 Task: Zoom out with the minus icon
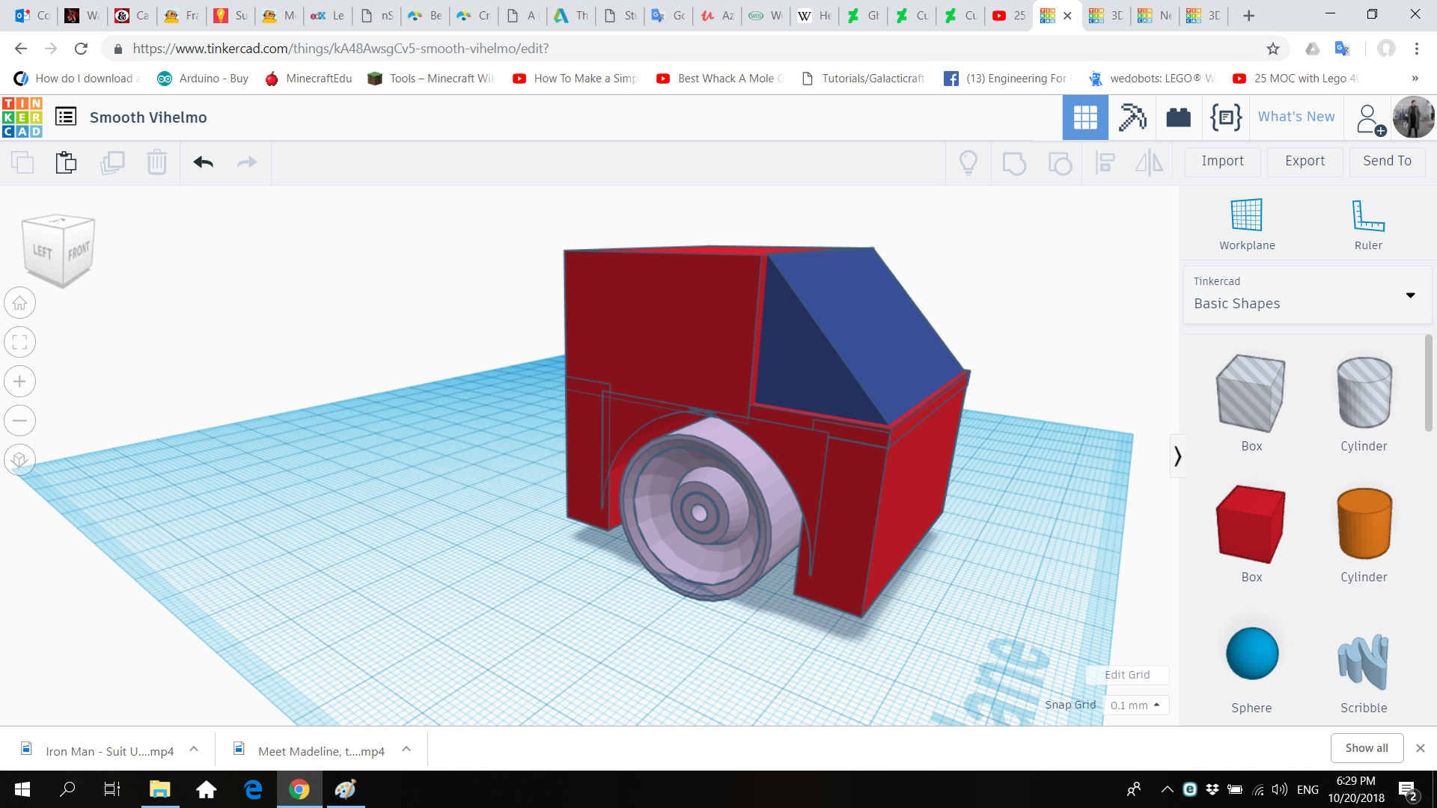click(20, 420)
